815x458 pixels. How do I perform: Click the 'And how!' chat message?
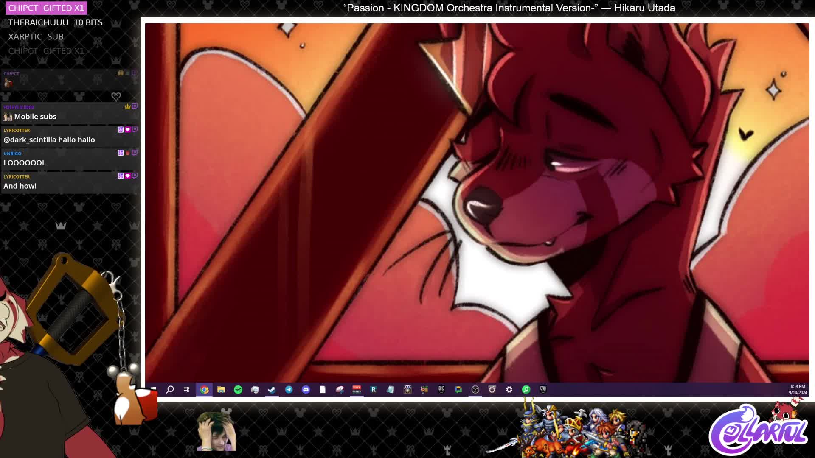(20, 186)
